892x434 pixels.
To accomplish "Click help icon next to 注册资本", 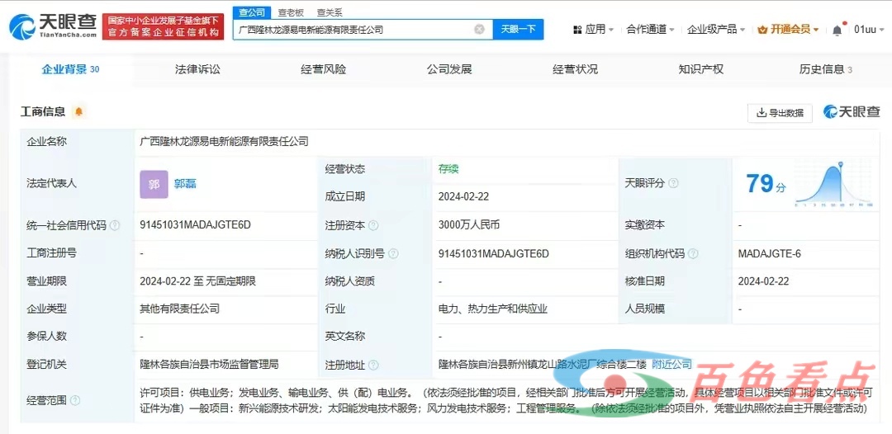I will [x=373, y=225].
